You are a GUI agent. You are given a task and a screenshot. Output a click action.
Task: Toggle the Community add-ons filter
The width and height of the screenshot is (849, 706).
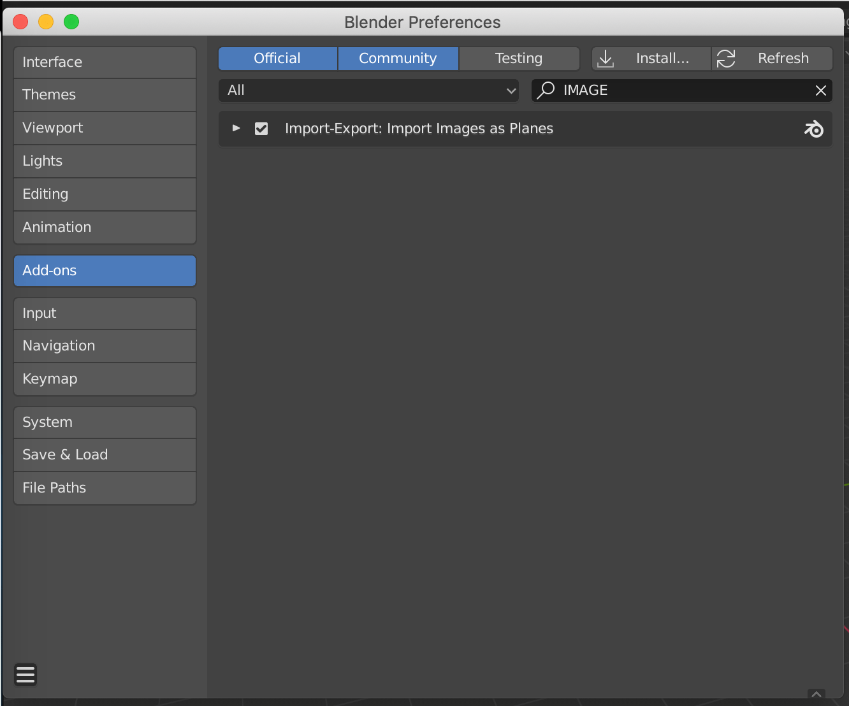coord(398,59)
